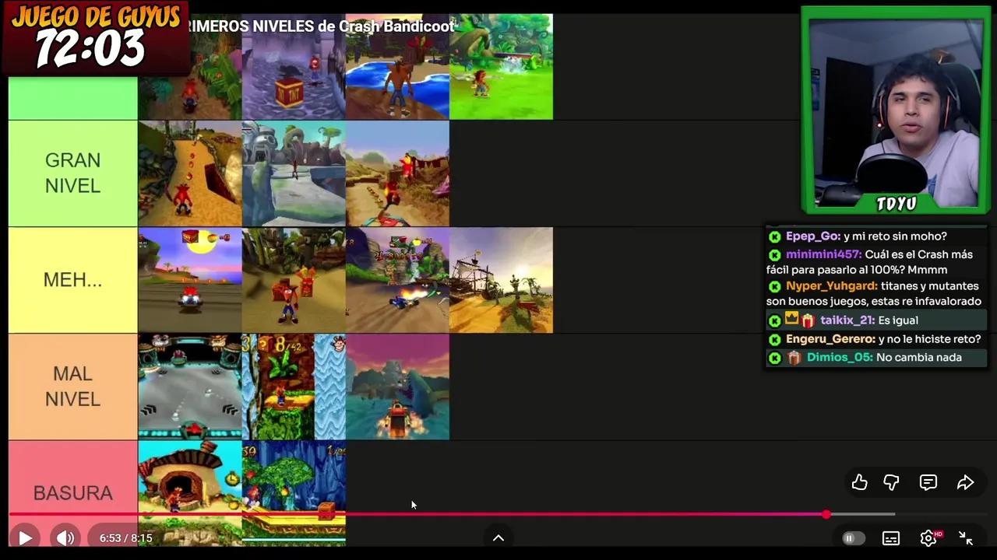This screenshot has height=560, width=997.
Task: Select hut thumbnail in BASURA row
Action: pos(190,493)
